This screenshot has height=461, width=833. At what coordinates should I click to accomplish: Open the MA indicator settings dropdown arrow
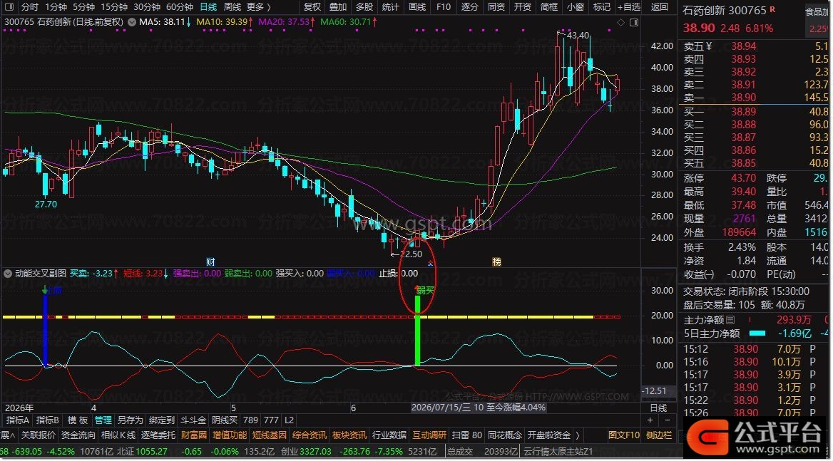coord(132,22)
